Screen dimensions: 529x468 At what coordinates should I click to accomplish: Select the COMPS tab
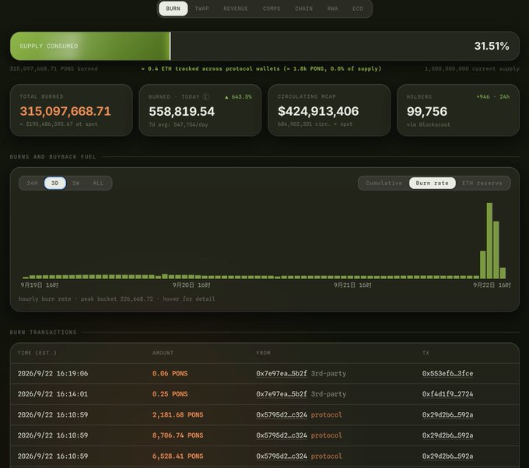coord(272,9)
